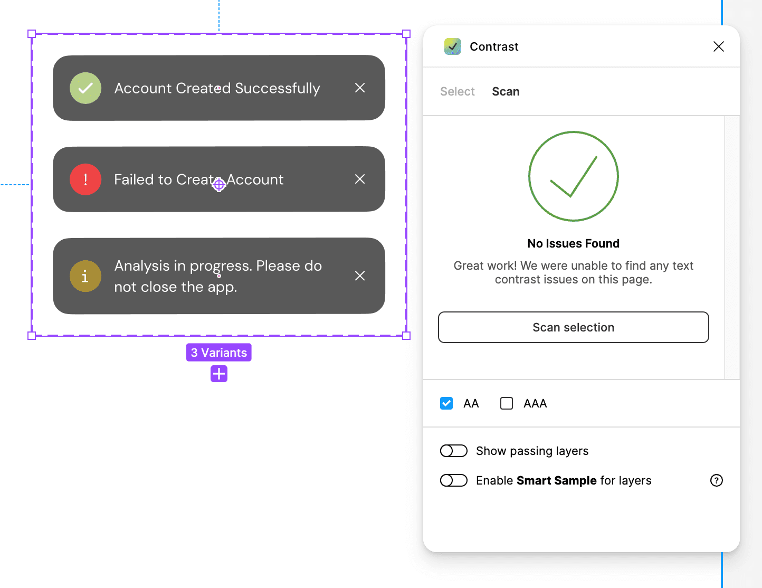Viewport: 762px width, 588px height.
Task: Close the Contrast plugin panel
Action: (719, 46)
